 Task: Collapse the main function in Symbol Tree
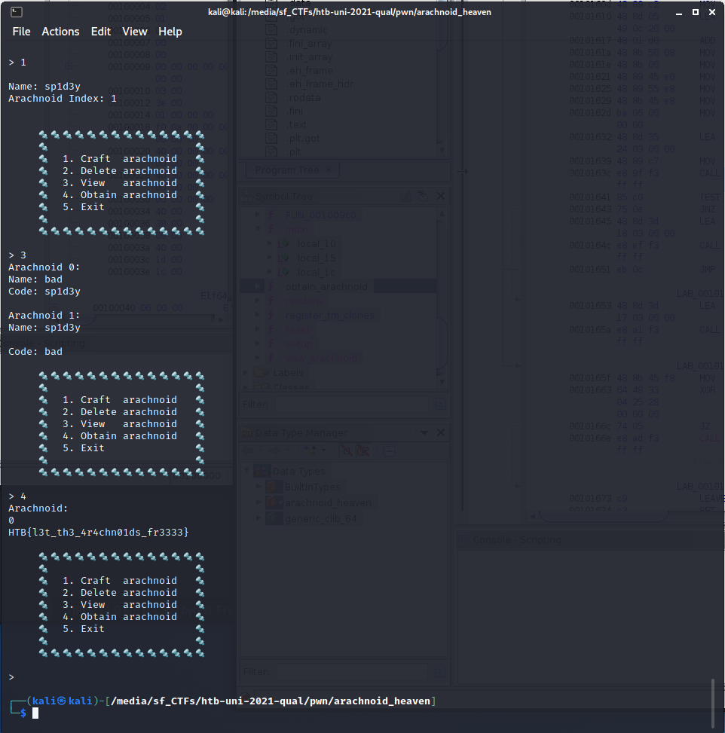(258, 229)
